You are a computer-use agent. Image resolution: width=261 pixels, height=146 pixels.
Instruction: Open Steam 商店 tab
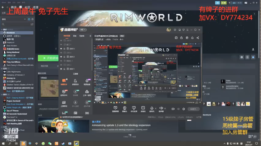[x=13, y=7]
